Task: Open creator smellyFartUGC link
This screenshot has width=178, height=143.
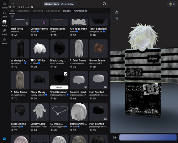Action: pos(96,31)
